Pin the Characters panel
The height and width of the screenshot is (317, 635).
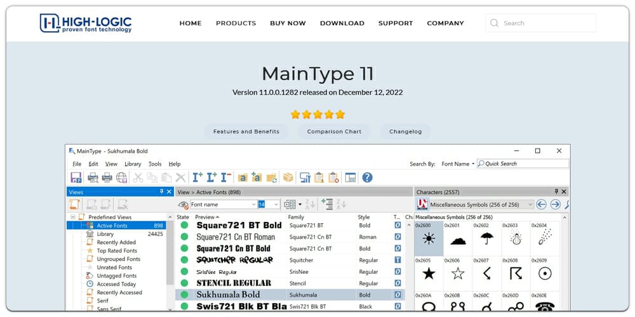556,191
